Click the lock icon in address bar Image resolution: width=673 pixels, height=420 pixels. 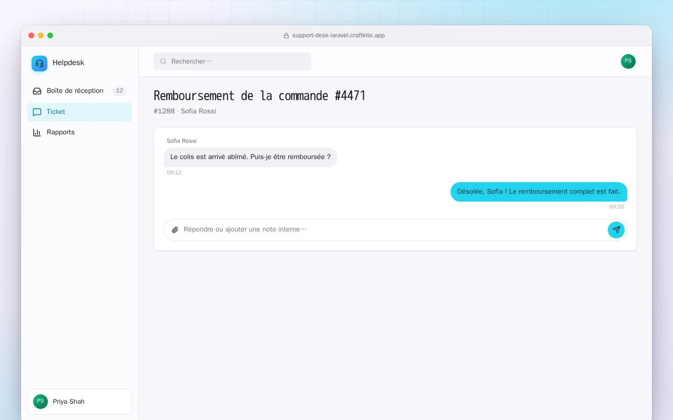click(287, 36)
